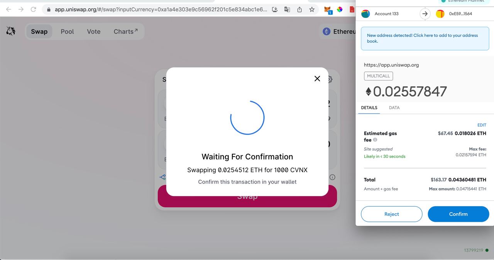Switch to the Swap tab
The height and width of the screenshot is (260, 494).
(x=39, y=32)
